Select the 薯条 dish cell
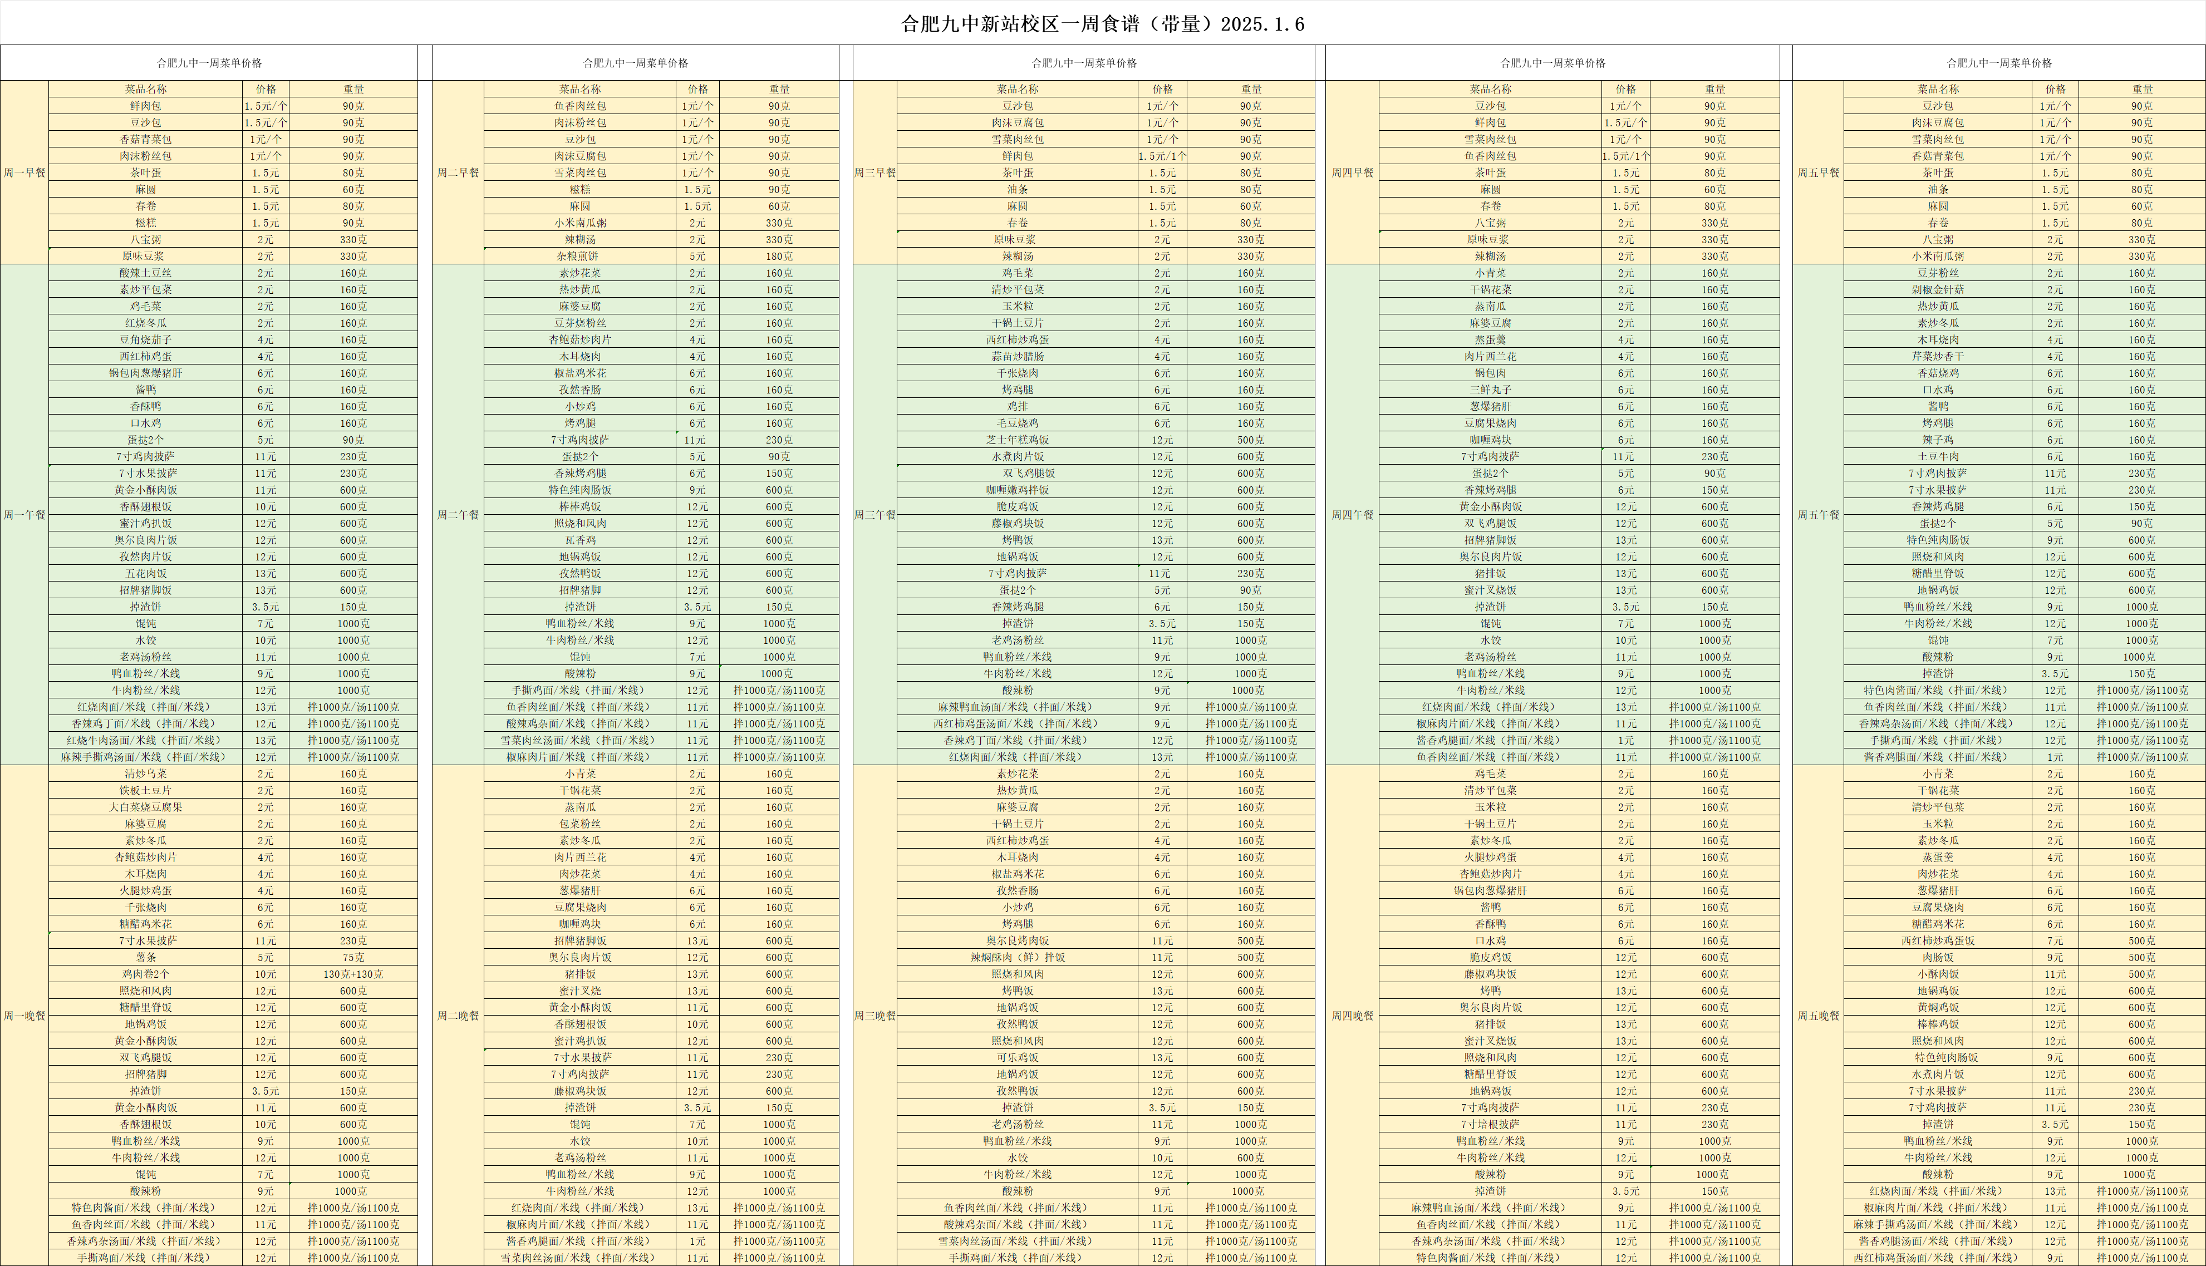The height and width of the screenshot is (1266, 2206). pyautogui.click(x=145, y=957)
